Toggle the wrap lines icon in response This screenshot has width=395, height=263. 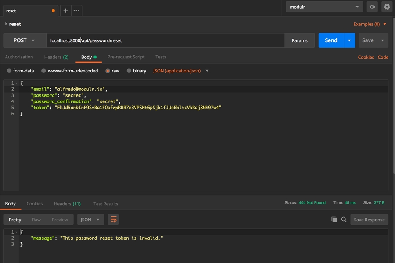tap(113, 220)
